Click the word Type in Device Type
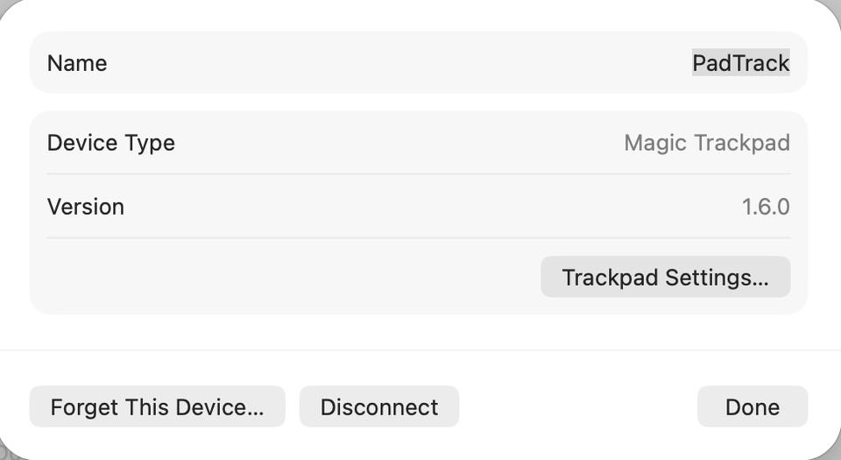This screenshot has width=841, height=460. coord(152,143)
